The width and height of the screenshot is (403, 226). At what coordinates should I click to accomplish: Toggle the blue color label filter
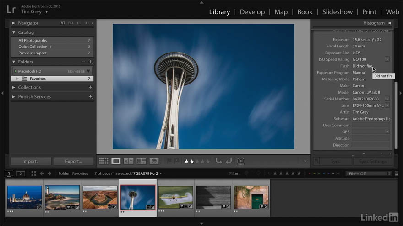pyautogui.click(x=324, y=173)
